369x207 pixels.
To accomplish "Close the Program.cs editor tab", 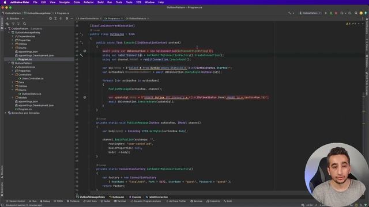I will (x=122, y=18).
